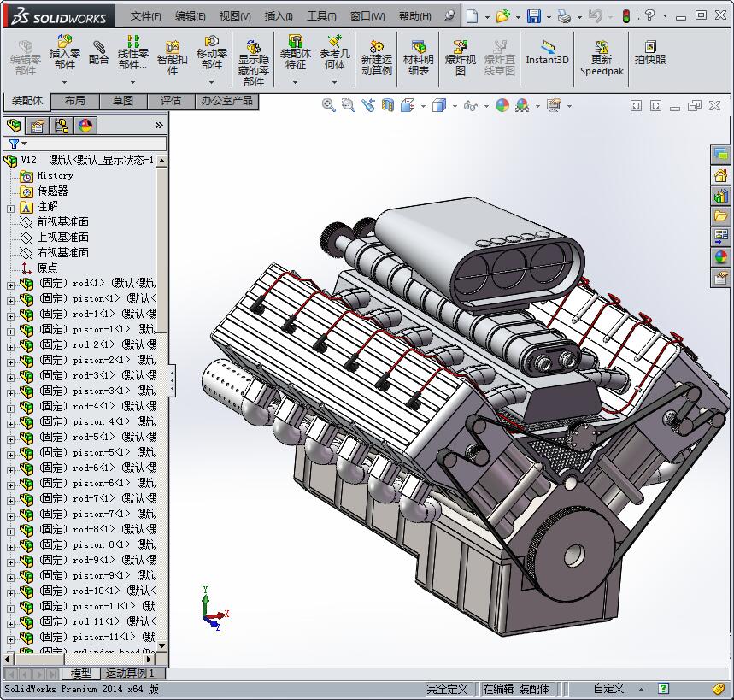The image size is (734, 700).
Task: Open dropdown under 插入零部件
Action: (65, 83)
